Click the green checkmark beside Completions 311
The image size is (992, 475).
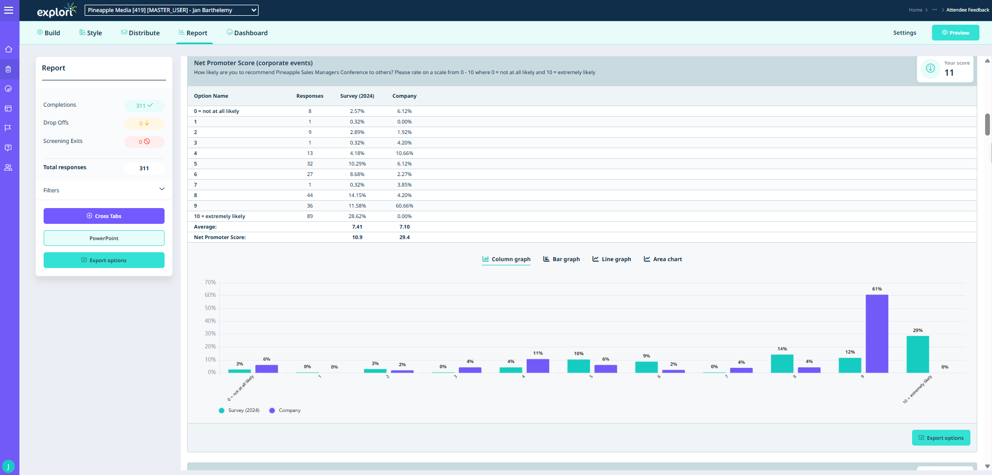pyautogui.click(x=150, y=105)
